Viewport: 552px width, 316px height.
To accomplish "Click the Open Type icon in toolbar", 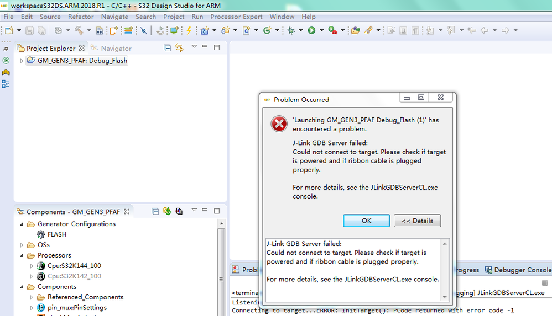I will pyautogui.click(x=356, y=30).
